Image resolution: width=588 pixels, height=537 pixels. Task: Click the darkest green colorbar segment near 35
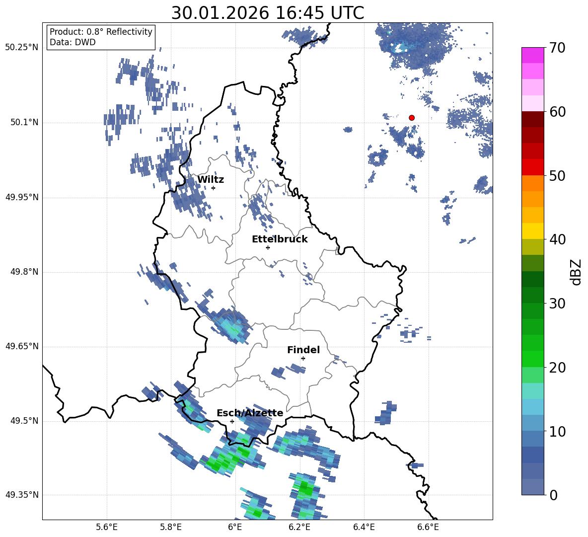pyautogui.click(x=532, y=279)
